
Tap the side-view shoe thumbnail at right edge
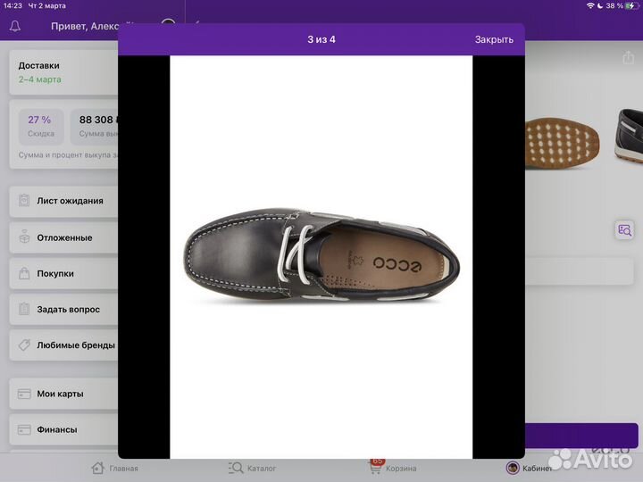pos(629,136)
